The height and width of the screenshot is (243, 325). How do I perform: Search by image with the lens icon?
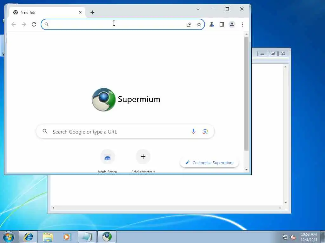click(205, 131)
